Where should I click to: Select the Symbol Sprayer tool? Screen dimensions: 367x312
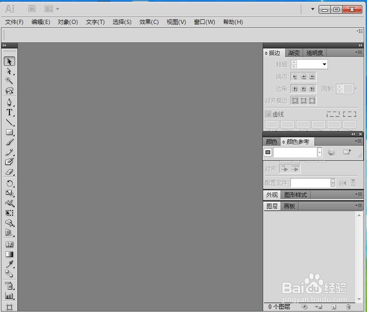9,286
